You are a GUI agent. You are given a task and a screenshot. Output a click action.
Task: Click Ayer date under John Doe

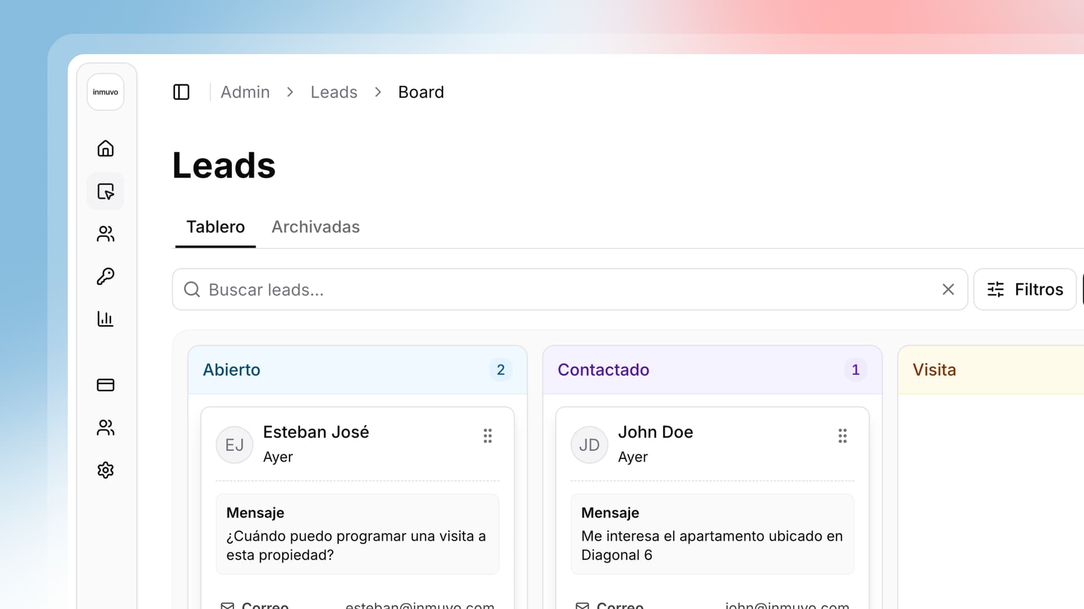pos(633,457)
